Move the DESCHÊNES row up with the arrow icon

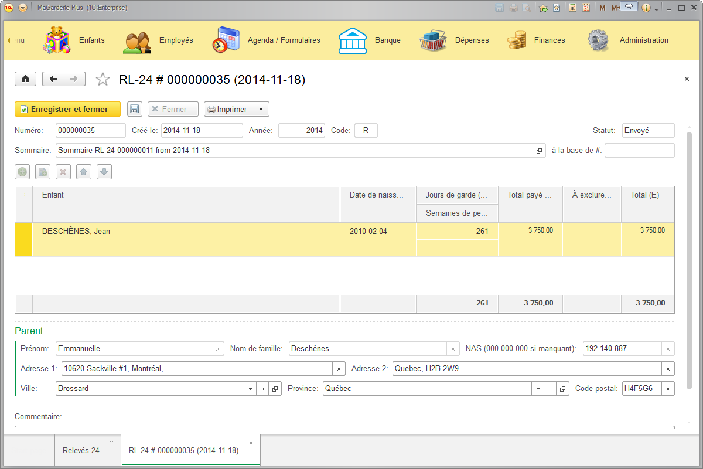(x=83, y=171)
